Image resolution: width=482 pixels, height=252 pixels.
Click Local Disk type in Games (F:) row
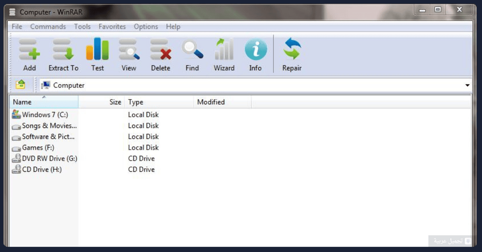(143, 148)
